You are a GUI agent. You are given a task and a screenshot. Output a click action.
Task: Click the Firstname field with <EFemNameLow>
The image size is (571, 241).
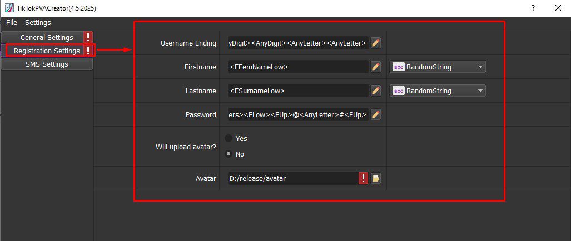click(298, 67)
